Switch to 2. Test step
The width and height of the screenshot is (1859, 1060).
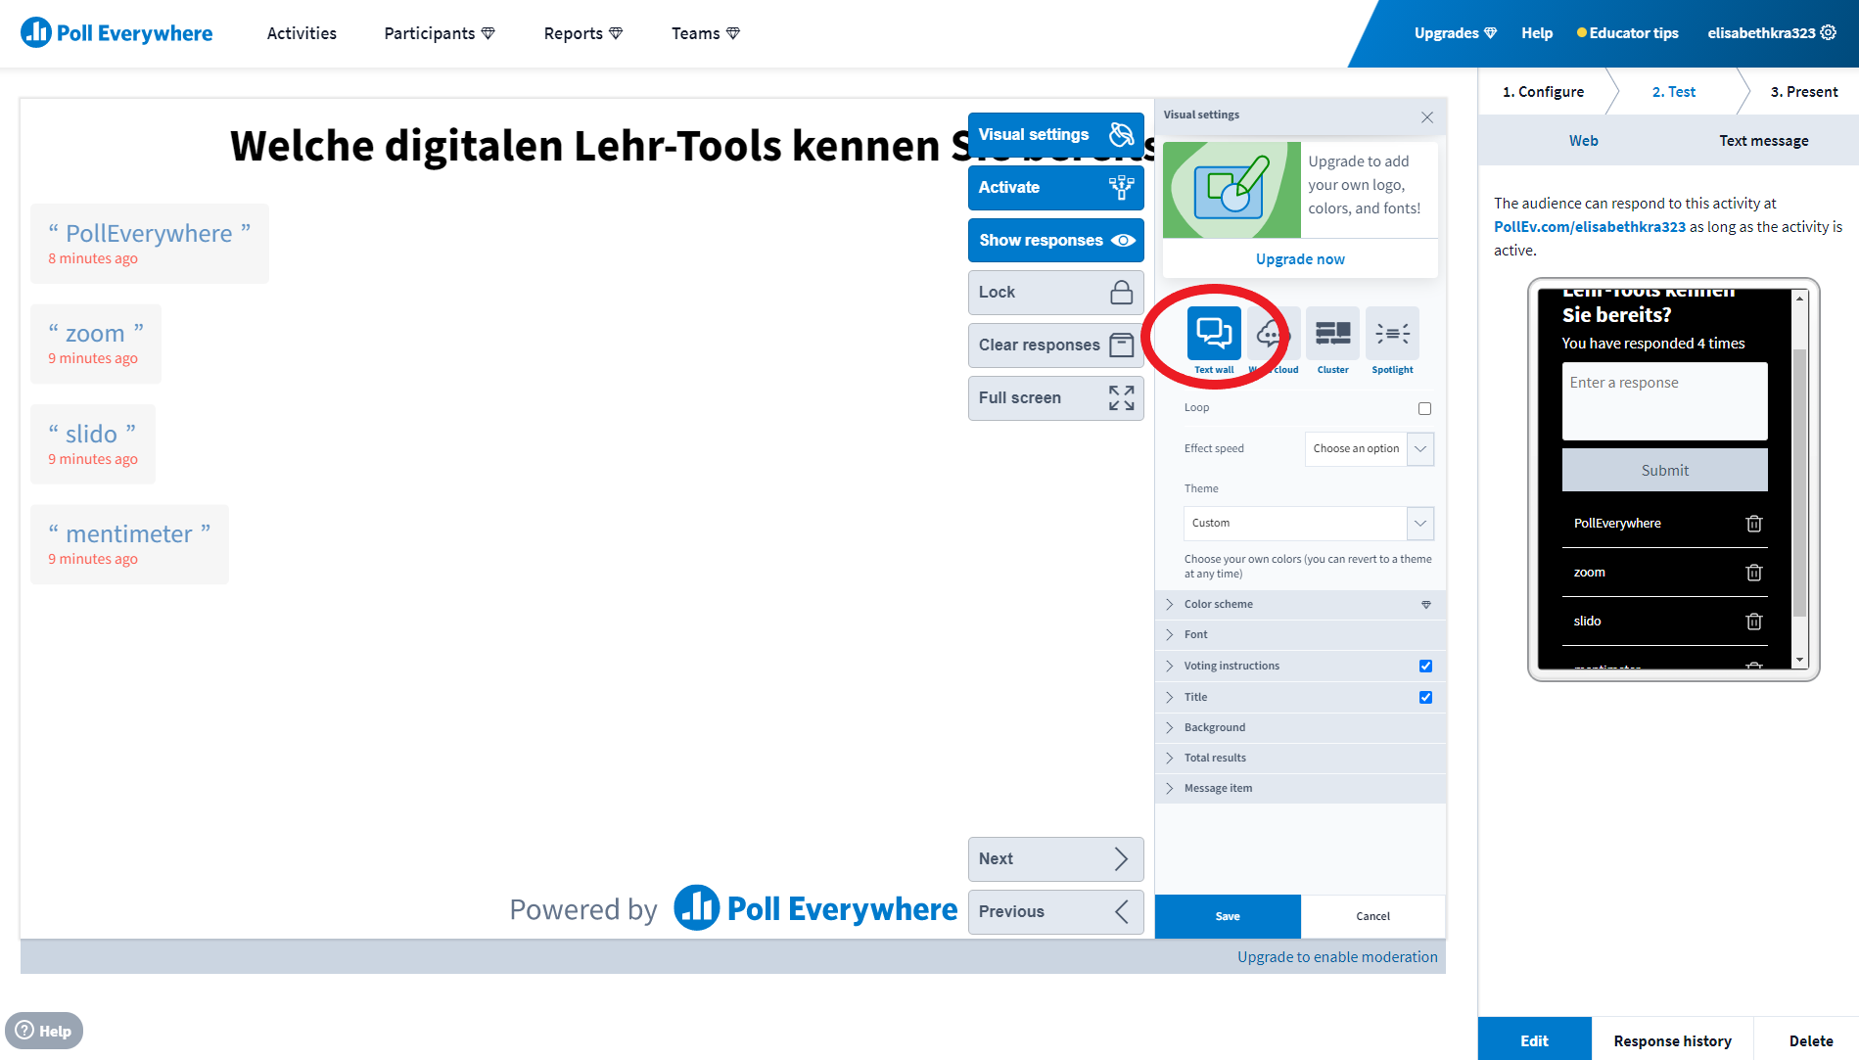click(x=1674, y=92)
